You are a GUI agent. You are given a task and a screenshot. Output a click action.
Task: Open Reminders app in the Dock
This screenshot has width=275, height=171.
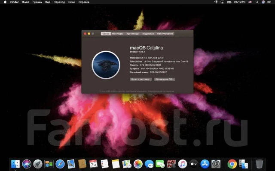[105, 164]
